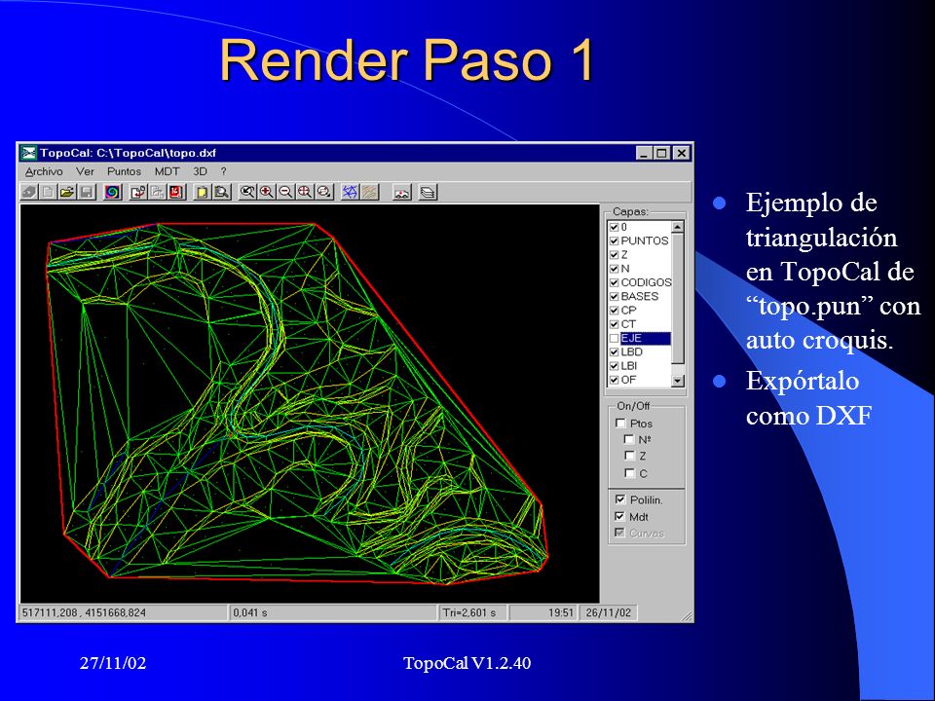
Task: Click the zoom previous arrow magnifier icon
Action: tap(247, 192)
